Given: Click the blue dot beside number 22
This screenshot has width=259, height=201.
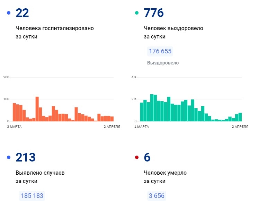Looking at the screenshot, I should coord(9,13).
